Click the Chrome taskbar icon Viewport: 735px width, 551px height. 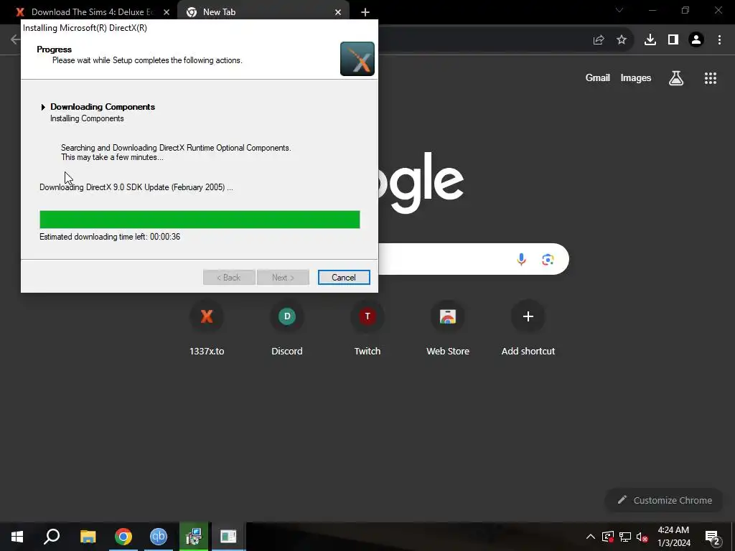[123, 537]
